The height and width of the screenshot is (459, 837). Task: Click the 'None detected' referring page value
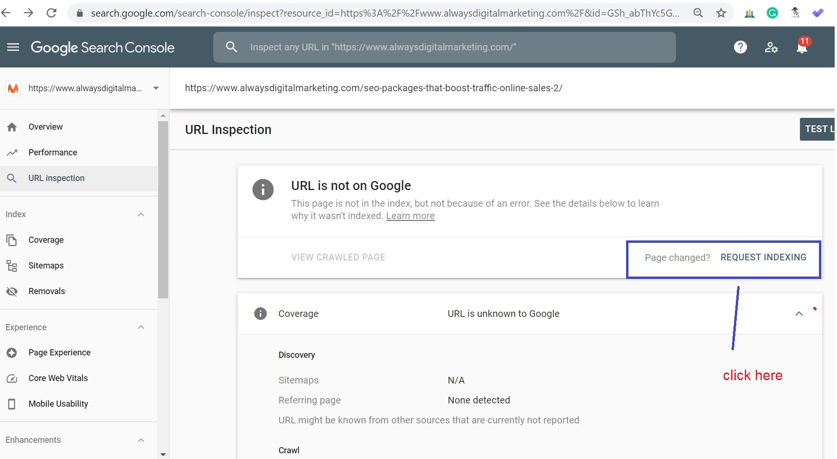479,400
